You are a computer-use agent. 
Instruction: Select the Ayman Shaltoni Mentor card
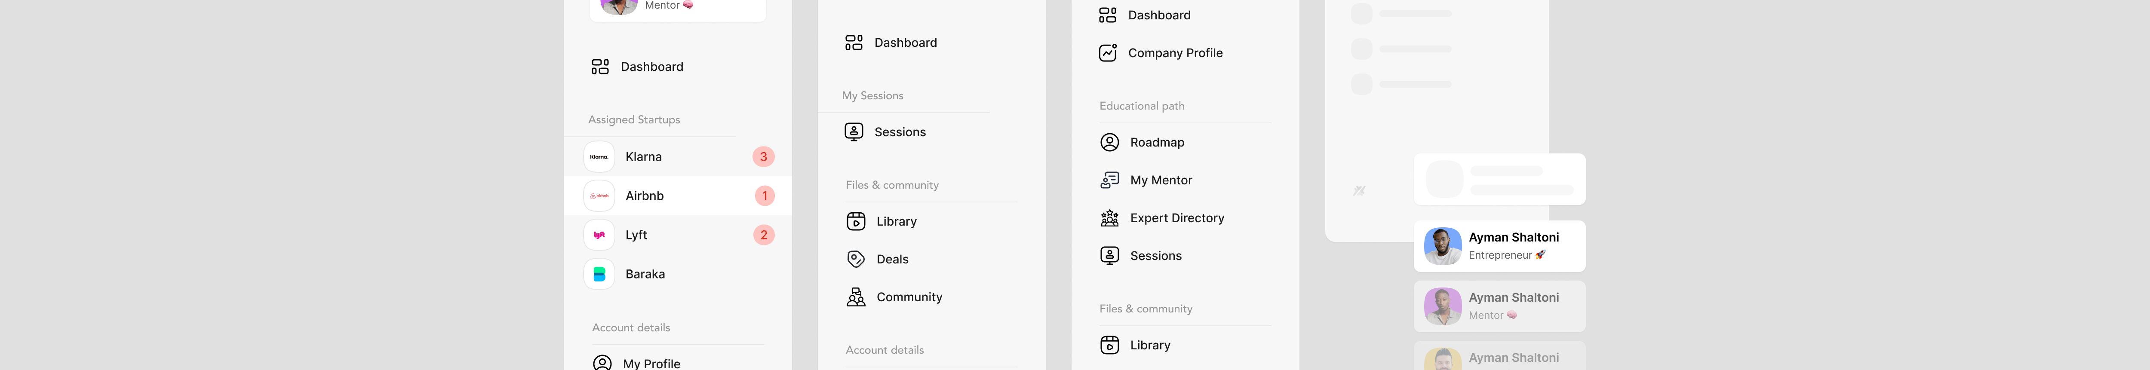(1499, 306)
